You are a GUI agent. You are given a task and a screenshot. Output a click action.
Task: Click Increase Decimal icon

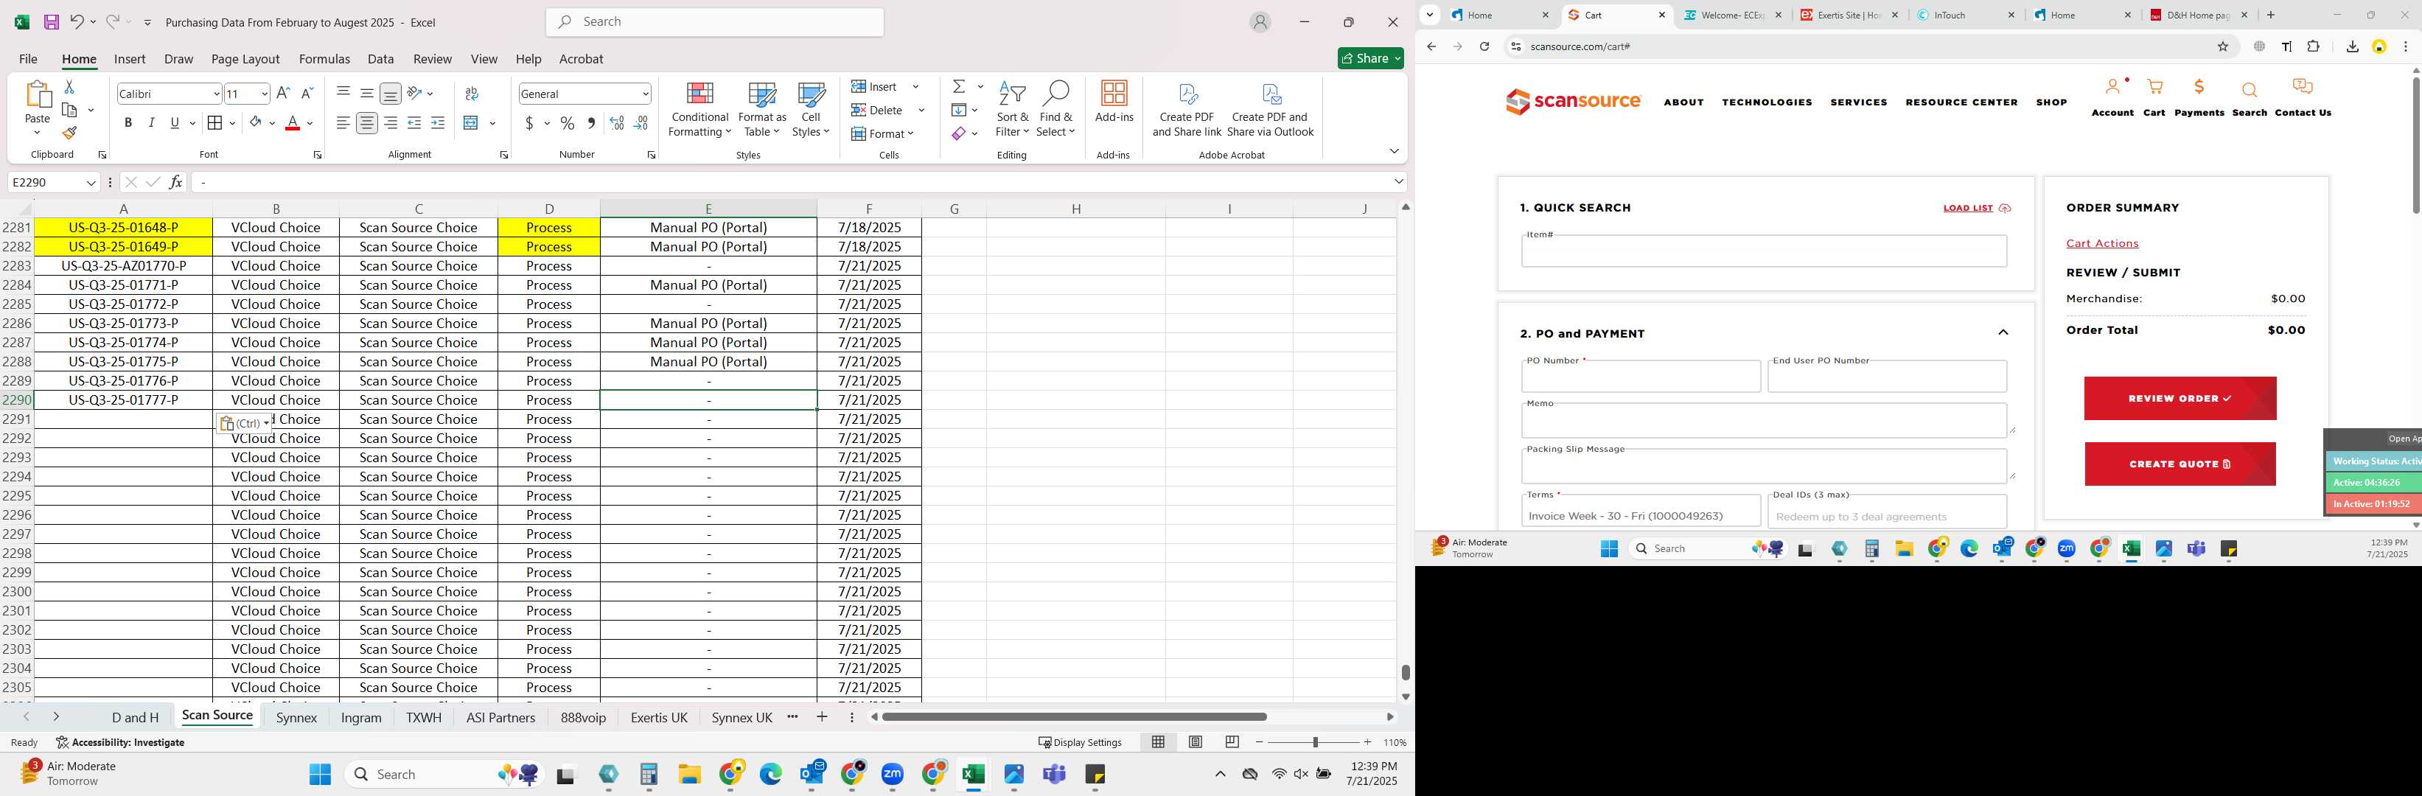(x=617, y=123)
